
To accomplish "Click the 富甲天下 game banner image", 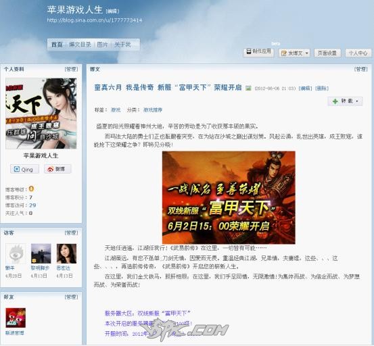I will point(229,197).
